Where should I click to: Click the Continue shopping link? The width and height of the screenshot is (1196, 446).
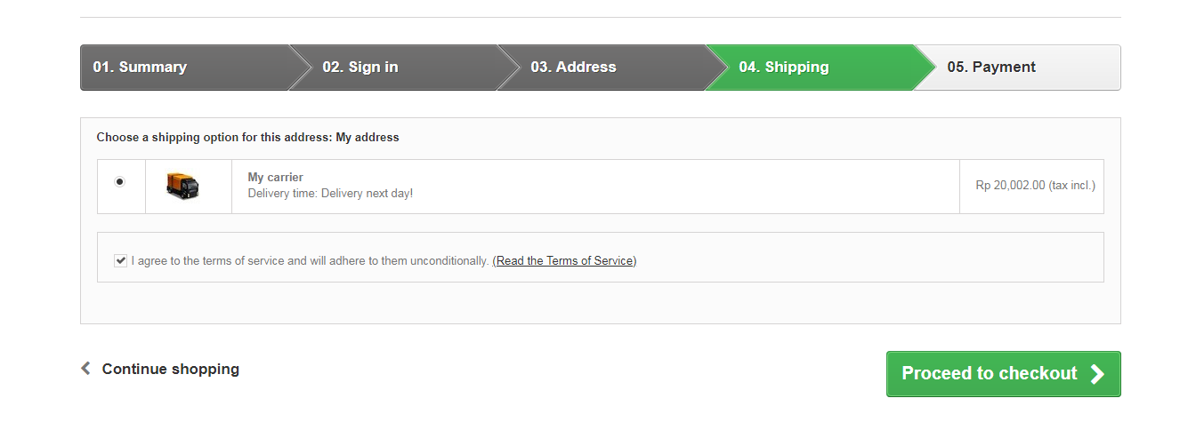[170, 369]
